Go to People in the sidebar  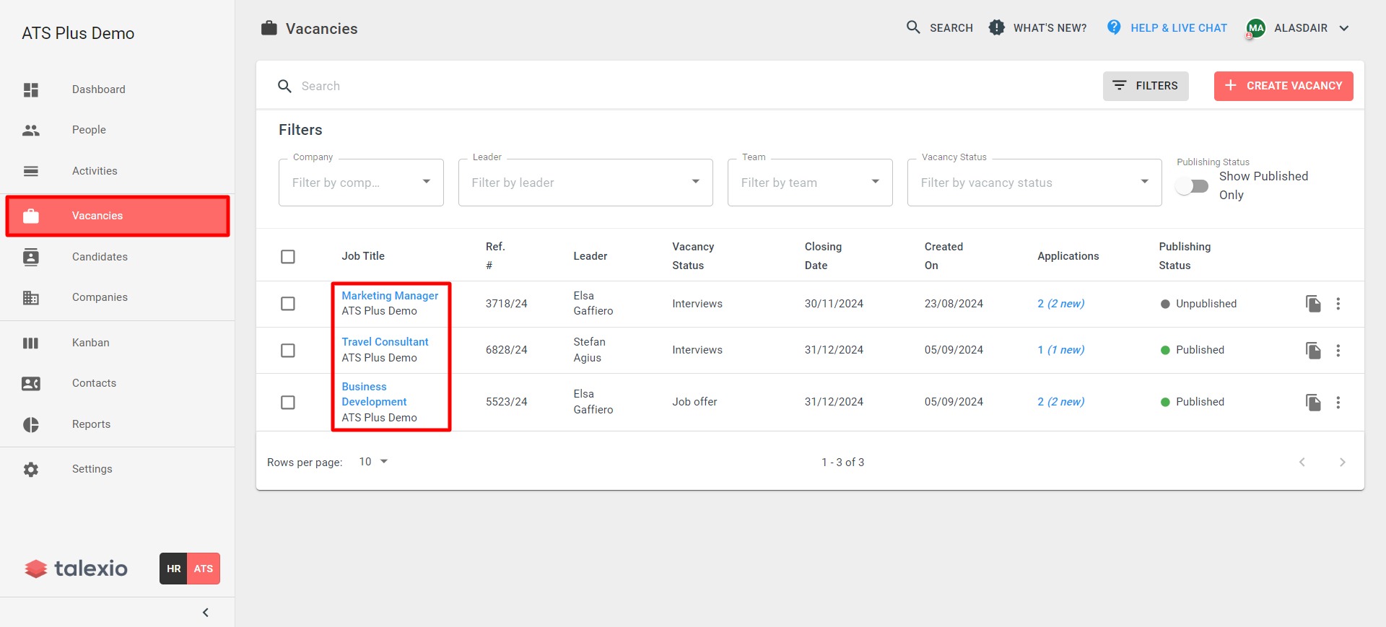[89, 130]
